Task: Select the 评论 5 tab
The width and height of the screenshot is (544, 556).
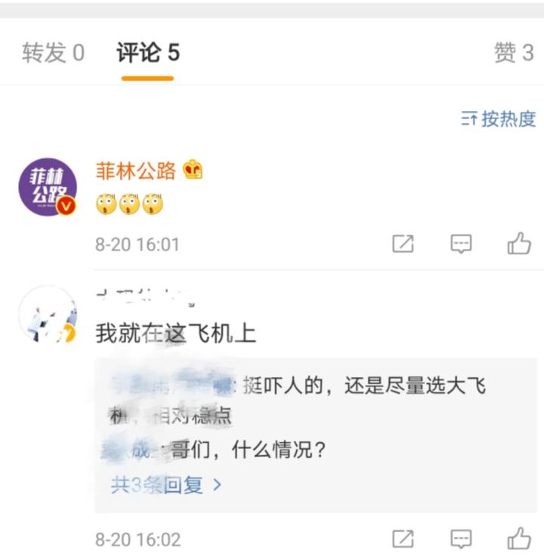Action: [x=147, y=53]
